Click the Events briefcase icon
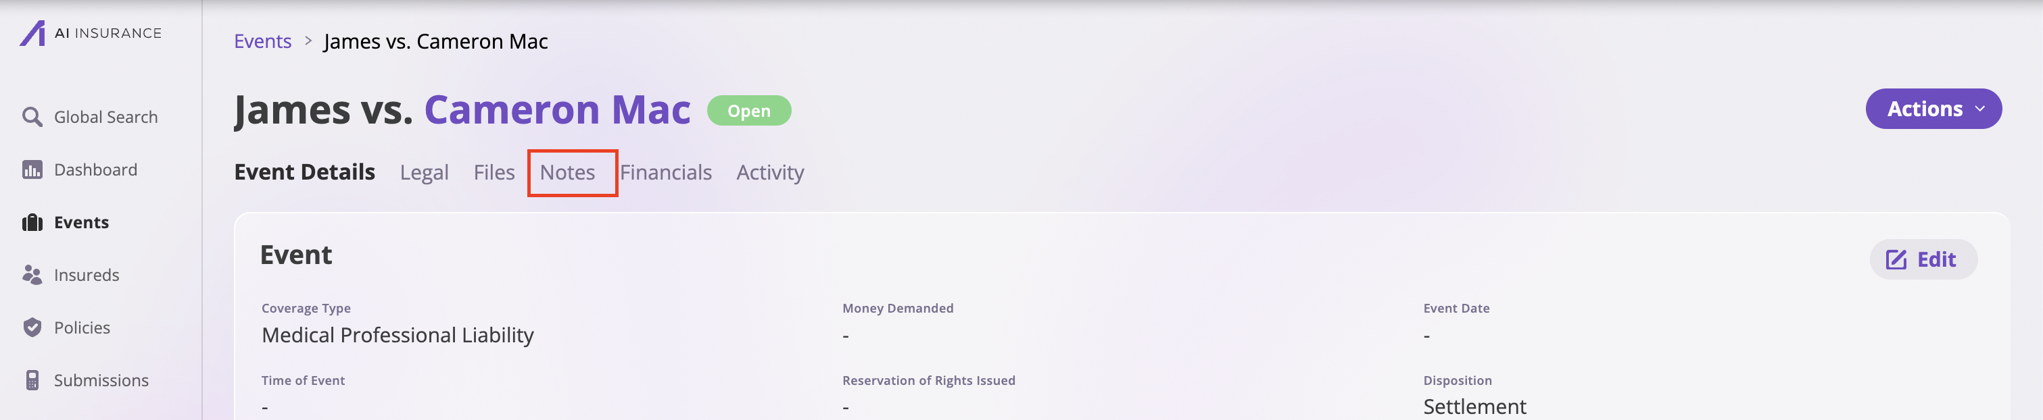Viewport: 2043px width, 420px height. [x=32, y=223]
